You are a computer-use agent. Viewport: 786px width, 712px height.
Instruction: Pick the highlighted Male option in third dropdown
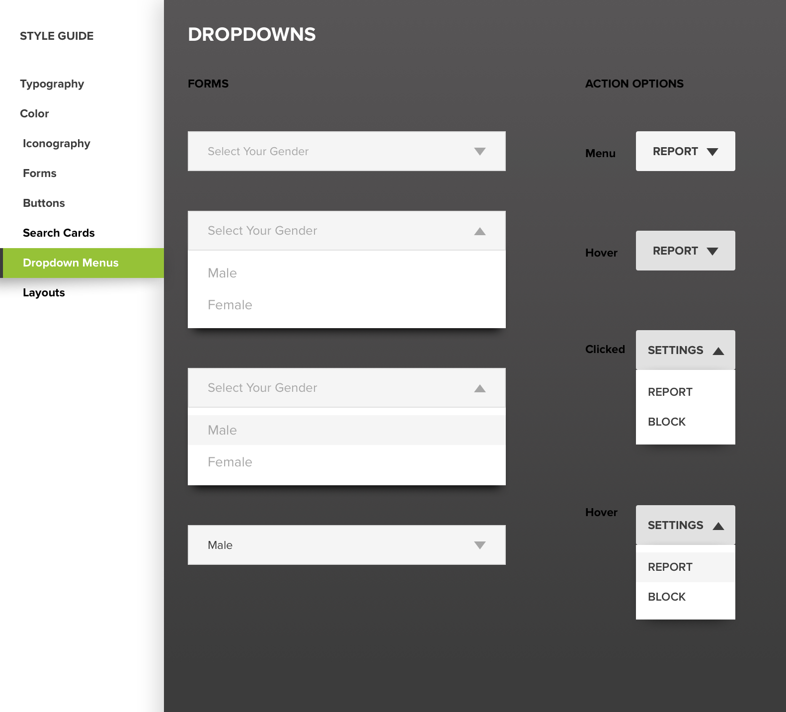(x=347, y=430)
